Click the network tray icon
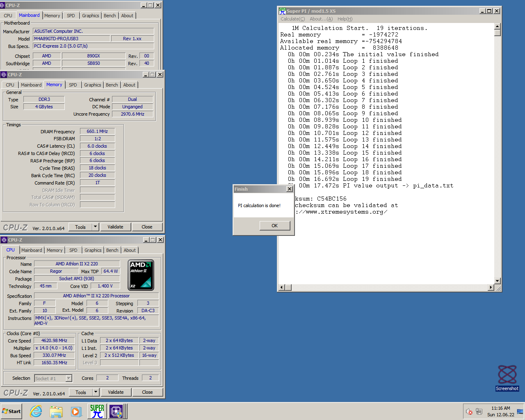Image resolution: width=525 pixels, height=420 pixels. pos(479,411)
